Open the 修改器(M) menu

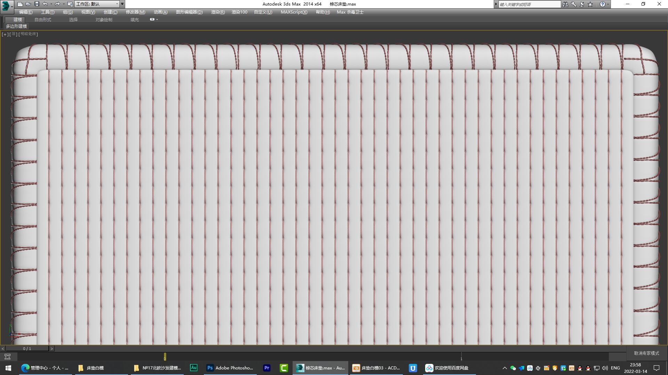tap(135, 12)
